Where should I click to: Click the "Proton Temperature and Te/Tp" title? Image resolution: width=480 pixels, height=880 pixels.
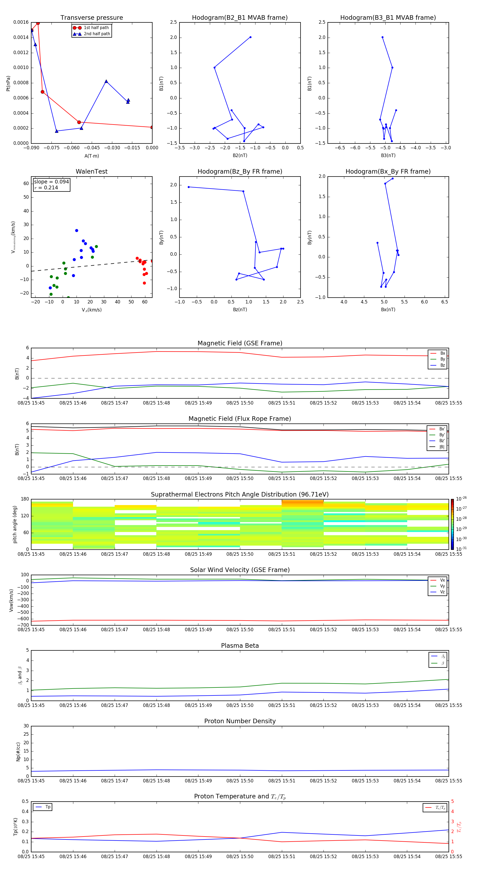240,796
